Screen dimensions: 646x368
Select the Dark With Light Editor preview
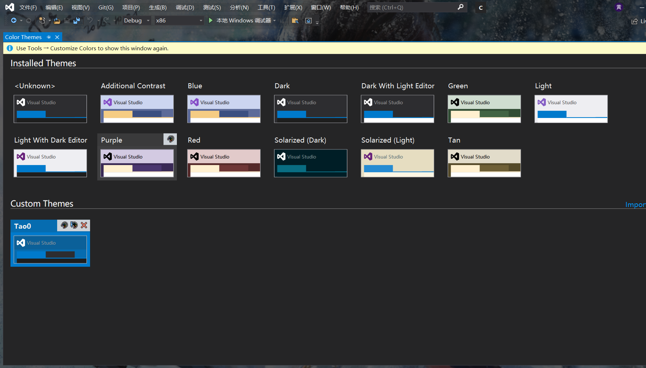(x=398, y=109)
